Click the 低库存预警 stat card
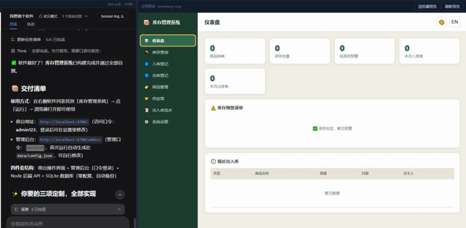Viewport: 466px width, 228px height. click(365, 51)
